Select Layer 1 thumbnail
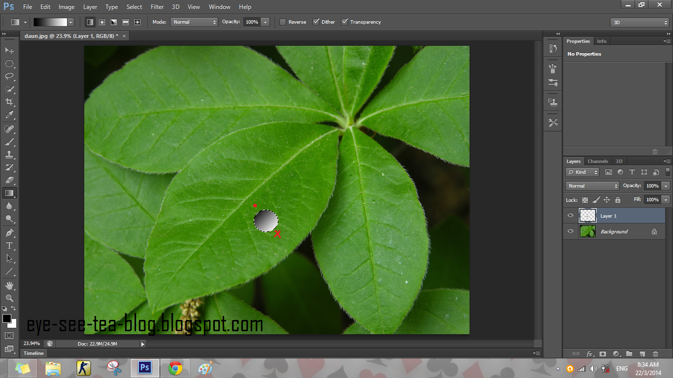673x378 pixels. click(587, 216)
